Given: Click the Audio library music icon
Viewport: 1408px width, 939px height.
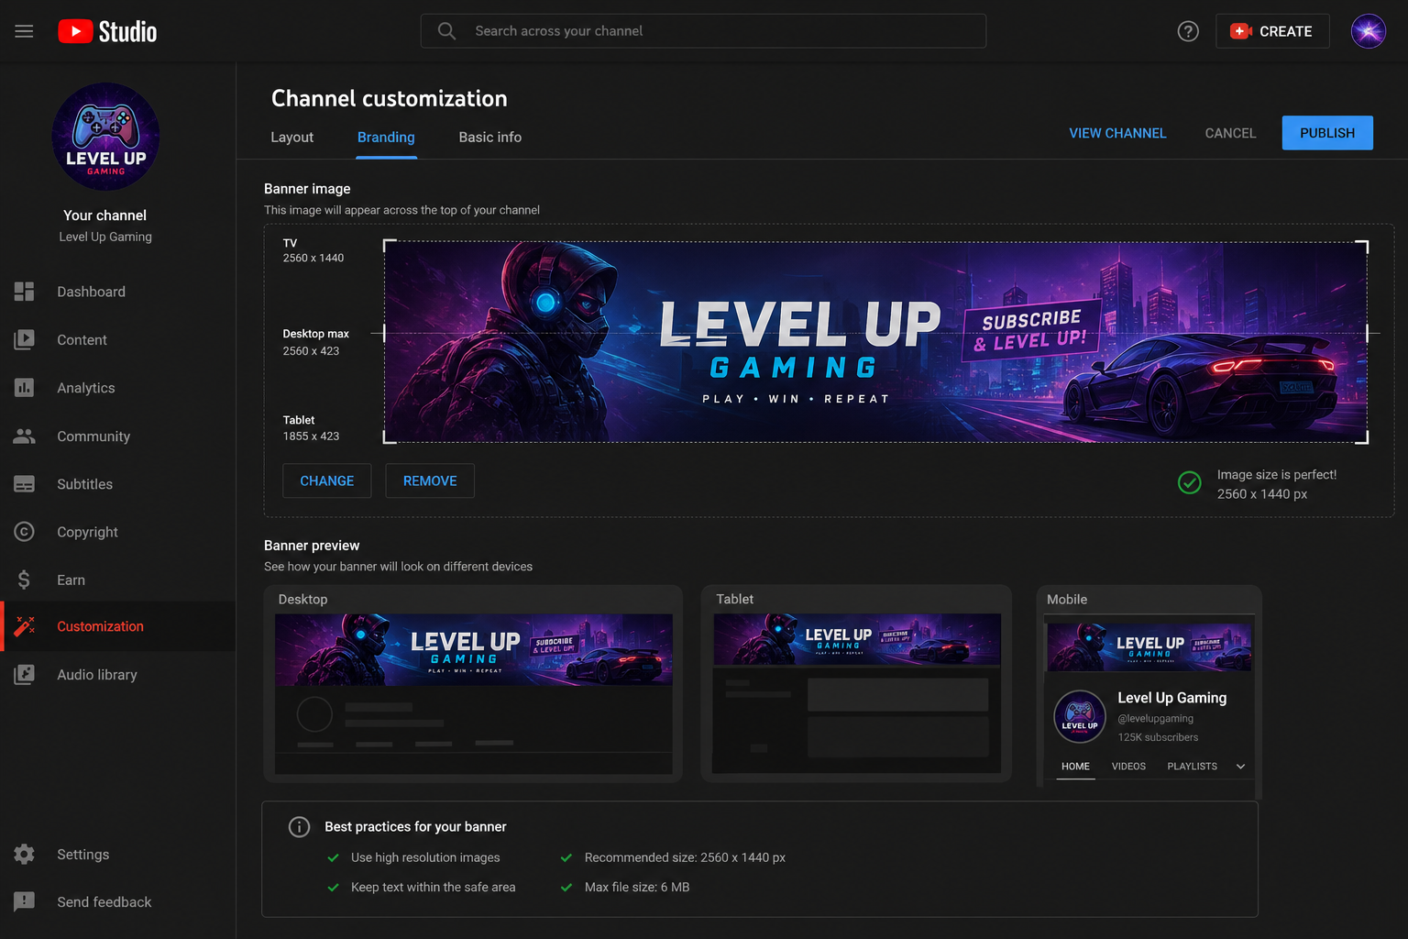Looking at the screenshot, I should click(24, 675).
